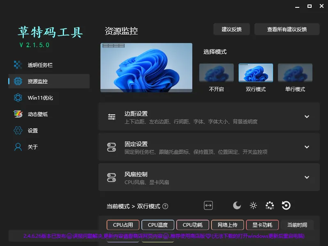
Task: Open the 动态壁纸 page
Action: 49,114
